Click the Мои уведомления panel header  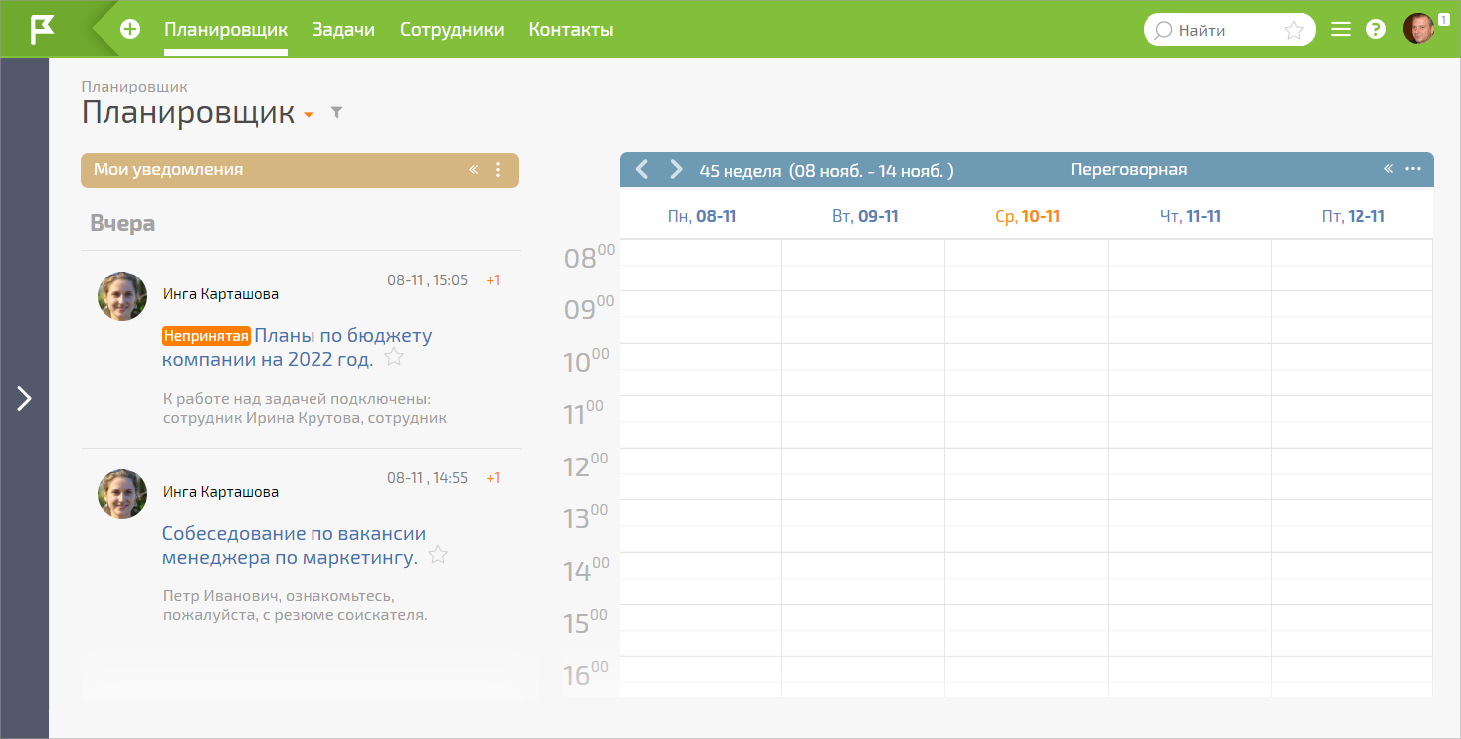(x=300, y=170)
